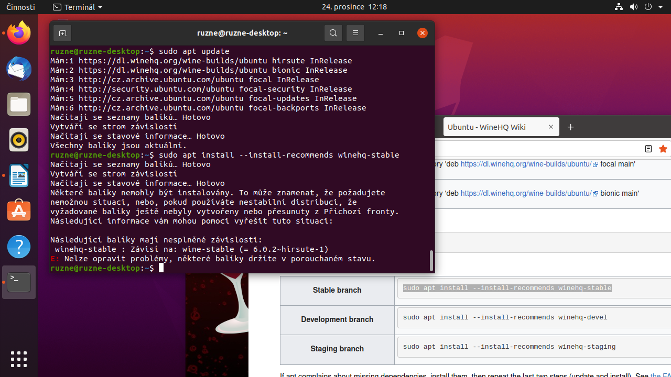
Task: Click the bookmark star in Firefox
Action: click(663, 149)
